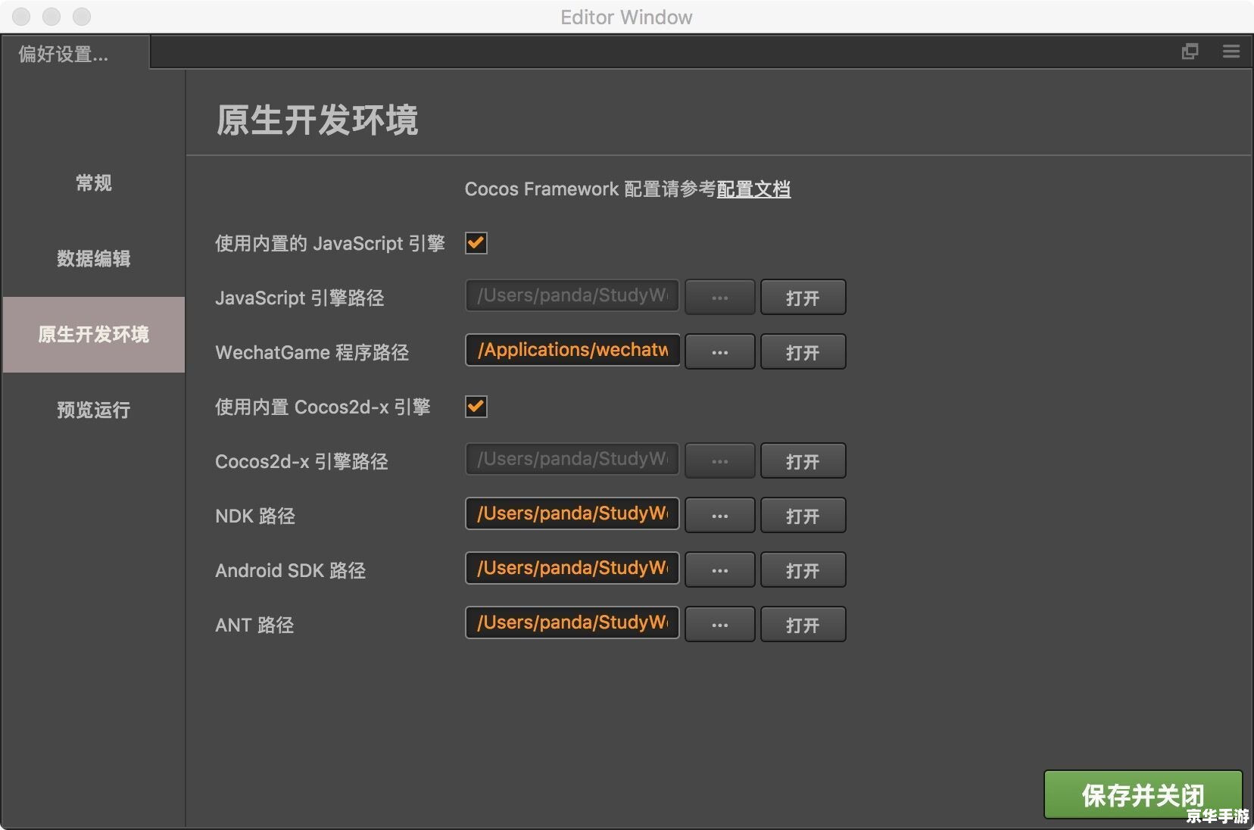
Task: Click 打开 button for WechatGame path
Action: pos(803,352)
